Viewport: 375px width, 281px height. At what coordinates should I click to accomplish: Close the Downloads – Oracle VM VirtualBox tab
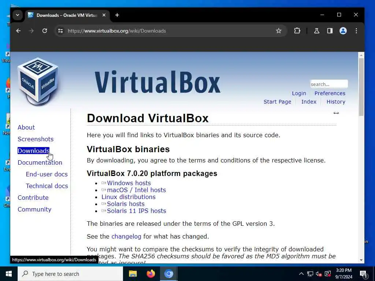[104, 15]
